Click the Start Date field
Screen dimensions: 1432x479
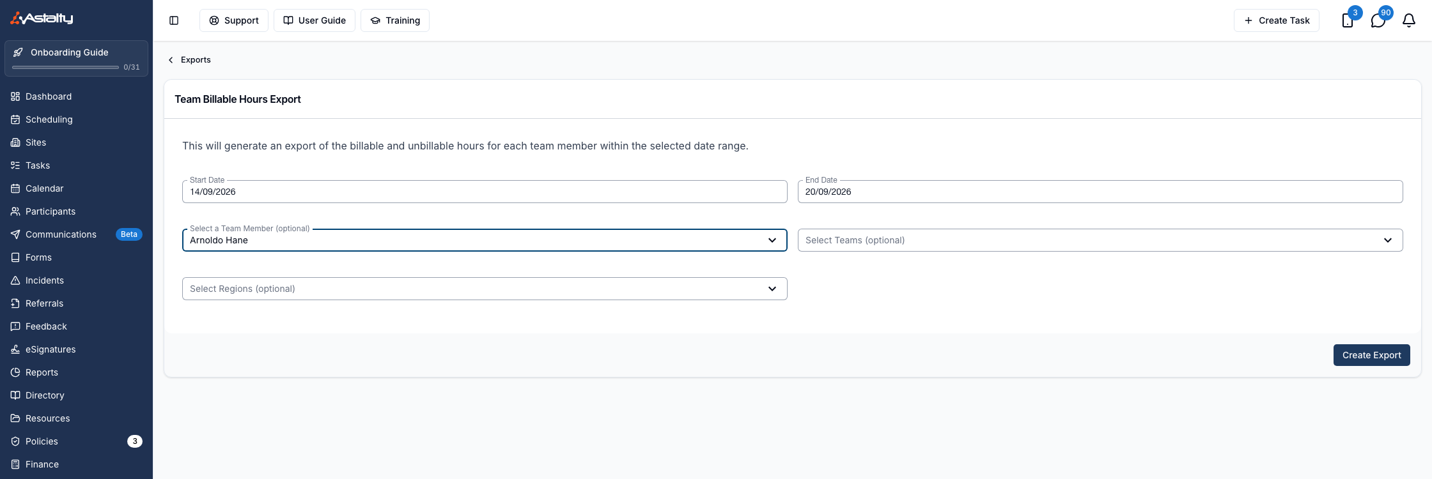[x=485, y=192]
